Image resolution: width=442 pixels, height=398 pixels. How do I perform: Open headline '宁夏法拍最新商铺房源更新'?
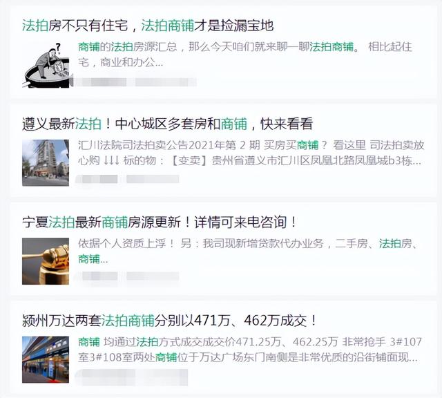(160, 222)
